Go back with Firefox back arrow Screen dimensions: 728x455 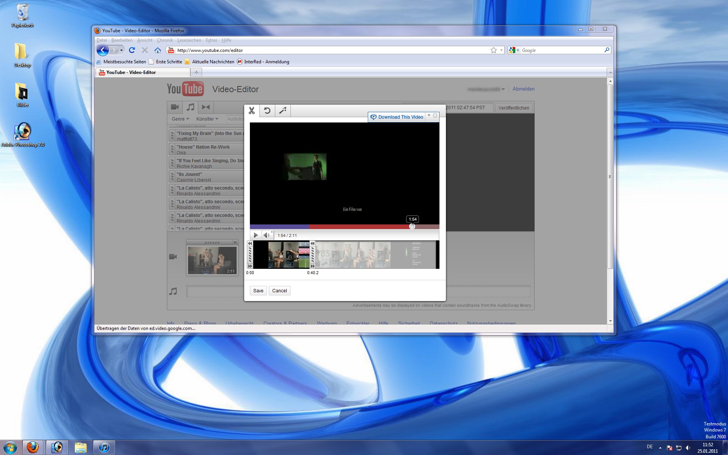pyautogui.click(x=103, y=50)
